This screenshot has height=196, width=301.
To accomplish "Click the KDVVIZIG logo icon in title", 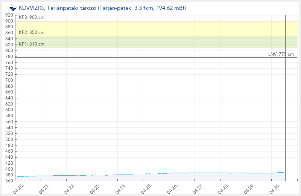I will point(13,8).
